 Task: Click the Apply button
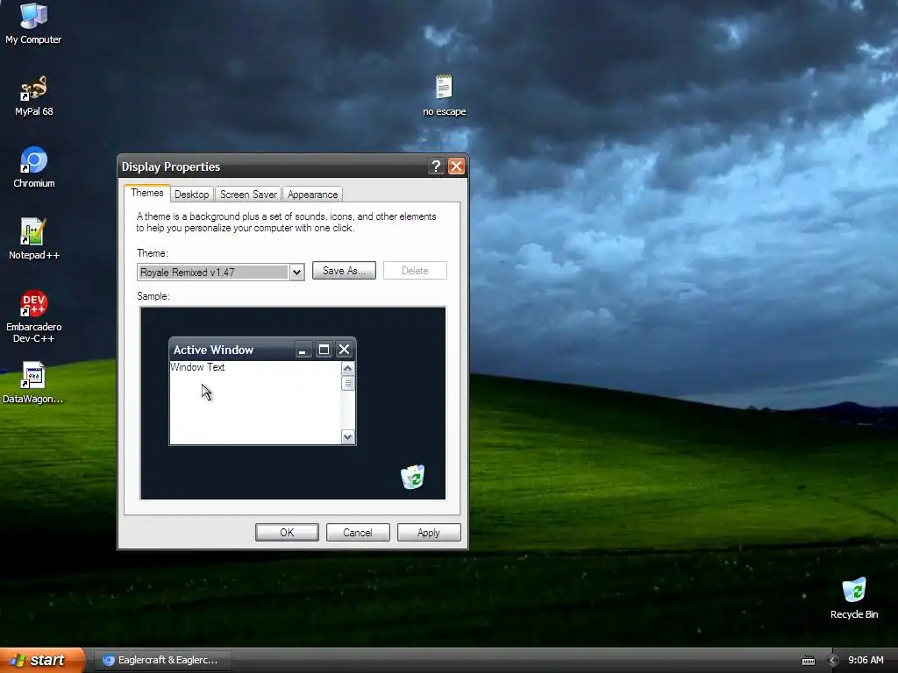(429, 533)
